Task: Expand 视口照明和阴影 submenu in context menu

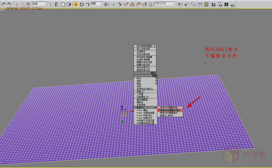Action: pyautogui.click(x=145, y=46)
